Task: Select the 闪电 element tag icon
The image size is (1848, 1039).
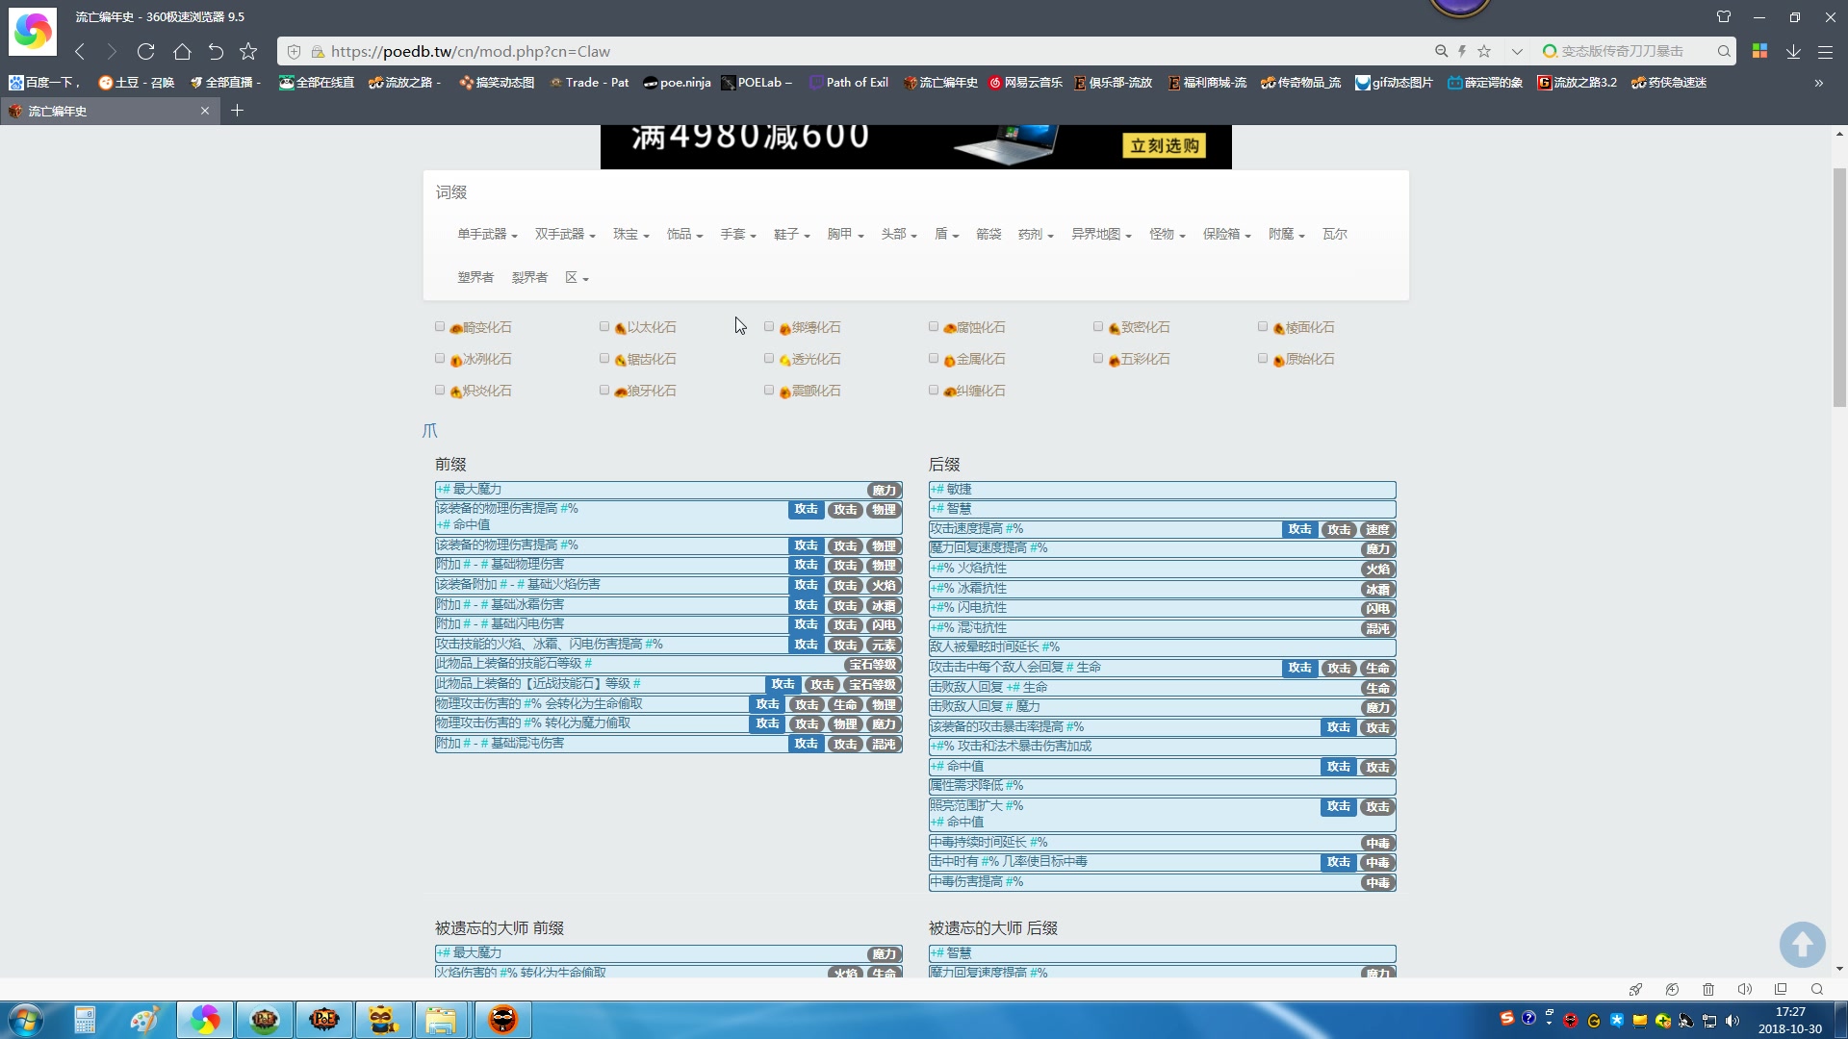Action: tap(884, 624)
